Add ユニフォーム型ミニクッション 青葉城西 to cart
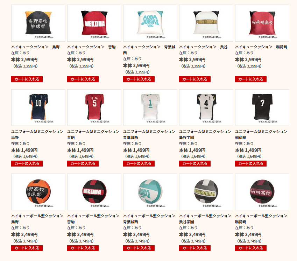Viewport: 297px width, 261px height. coord(139,163)
